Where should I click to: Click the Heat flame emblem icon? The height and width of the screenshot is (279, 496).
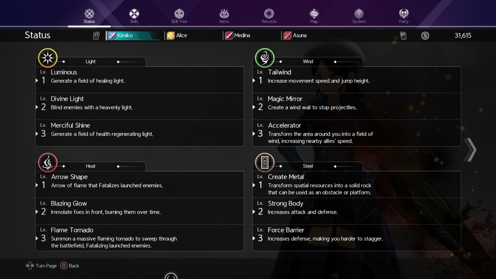48,162
